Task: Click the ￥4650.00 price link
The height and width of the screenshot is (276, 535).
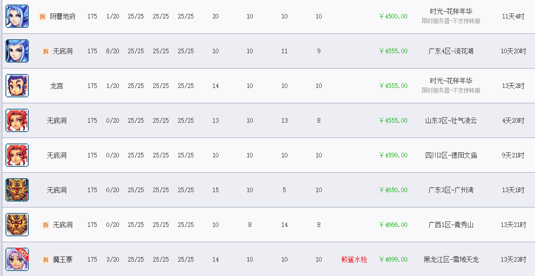Action: pos(393,190)
